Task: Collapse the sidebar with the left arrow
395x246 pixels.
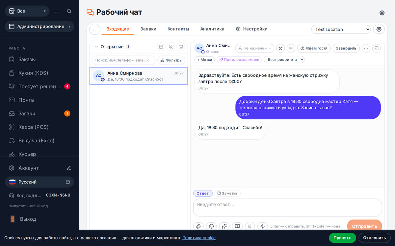Action: pyautogui.click(x=57, y=11)
